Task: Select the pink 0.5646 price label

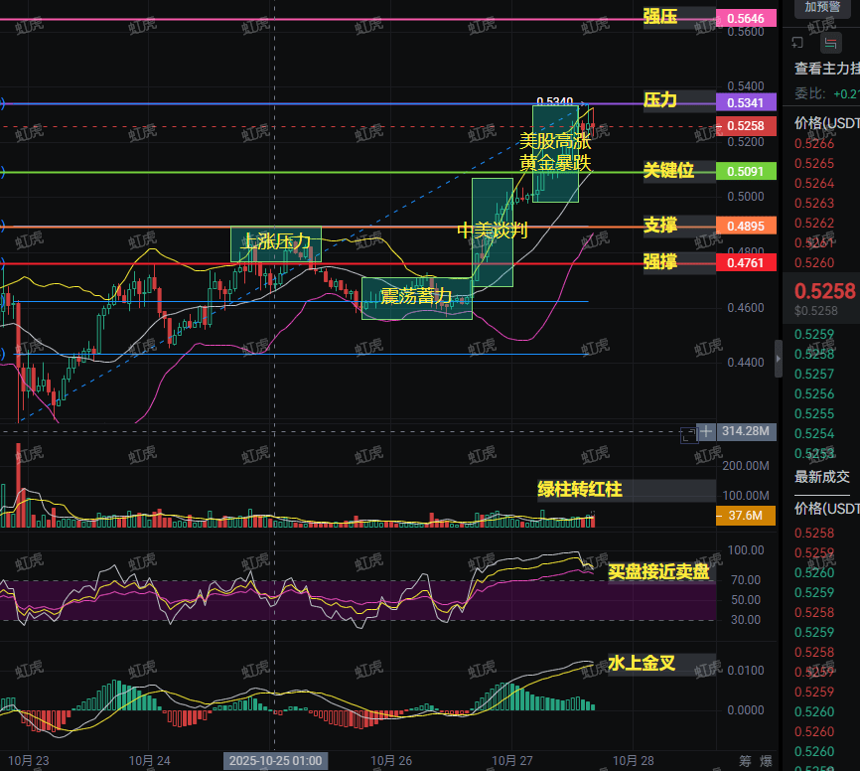Action: coord(746,18)
